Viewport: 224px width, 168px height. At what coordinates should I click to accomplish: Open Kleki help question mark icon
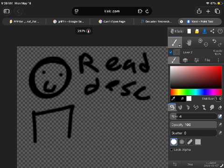coord(220,31)
